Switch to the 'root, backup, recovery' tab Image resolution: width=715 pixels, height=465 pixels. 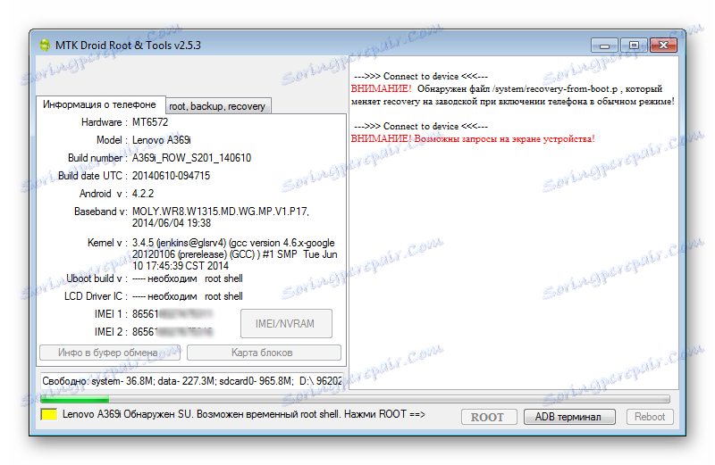(218, 105)
